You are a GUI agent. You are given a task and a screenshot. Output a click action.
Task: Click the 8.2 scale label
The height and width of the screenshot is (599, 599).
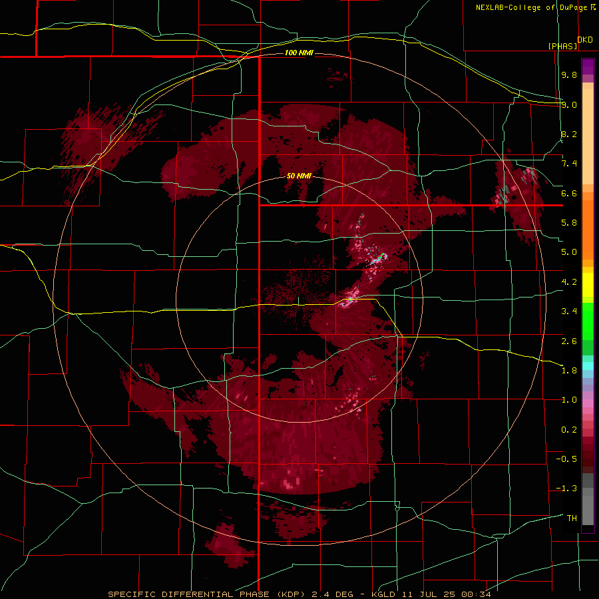(x=569, y=134)
